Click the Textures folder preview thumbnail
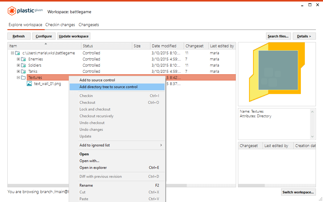This screenshot has height=202, width=323. coord(277,72)
